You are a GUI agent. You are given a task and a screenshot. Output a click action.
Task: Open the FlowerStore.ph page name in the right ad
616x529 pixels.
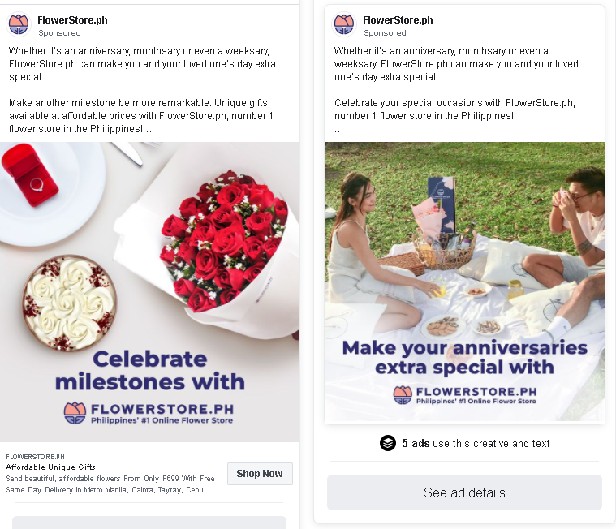click(x=398, y=20)
